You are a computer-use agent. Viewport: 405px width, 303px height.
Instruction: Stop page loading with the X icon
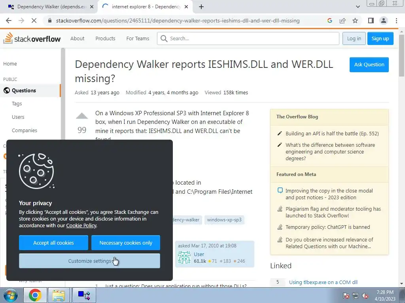(x=34, y=21)
